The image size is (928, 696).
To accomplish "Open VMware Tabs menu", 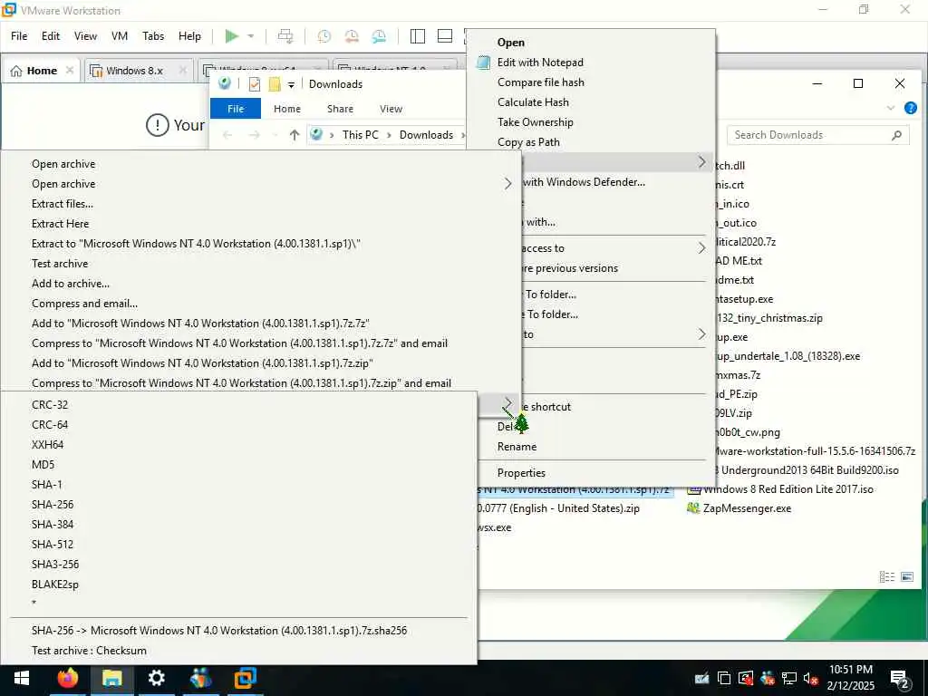I will 152,36.
